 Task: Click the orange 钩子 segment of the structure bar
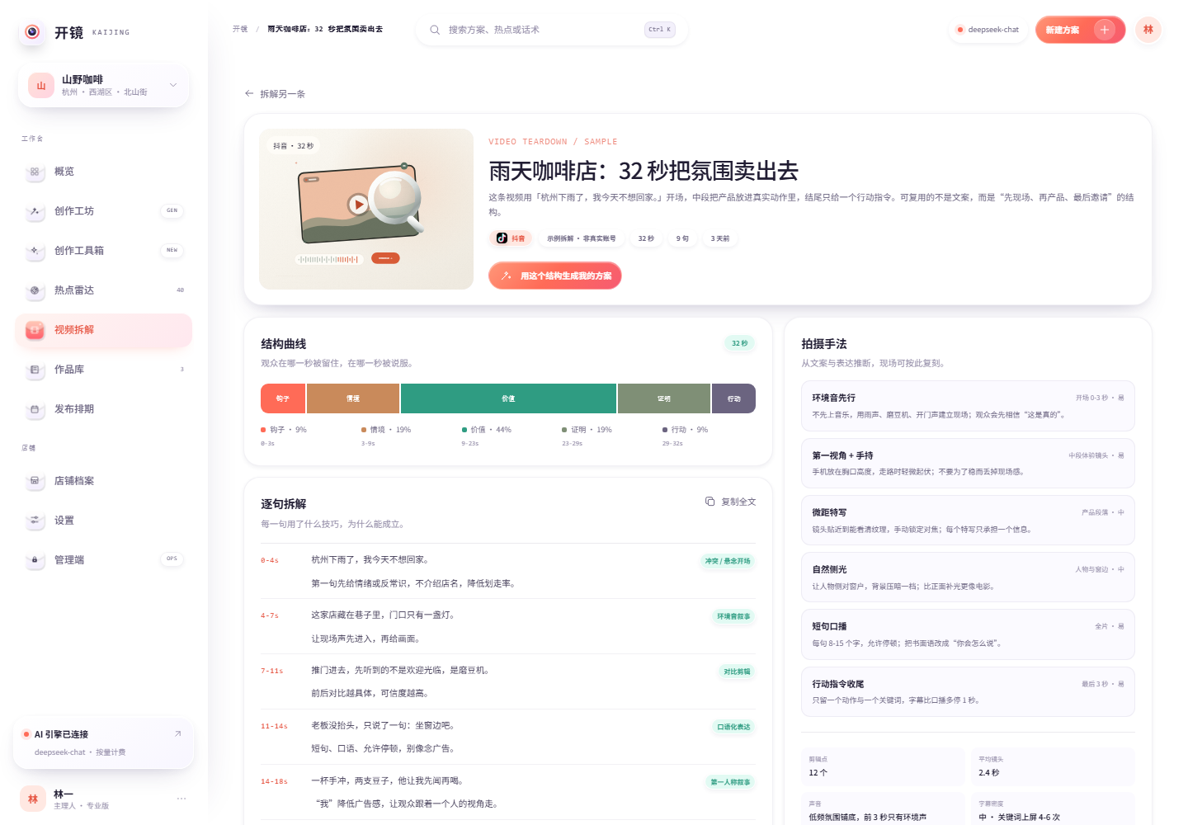pyautogui.click(x=283, y=398)
